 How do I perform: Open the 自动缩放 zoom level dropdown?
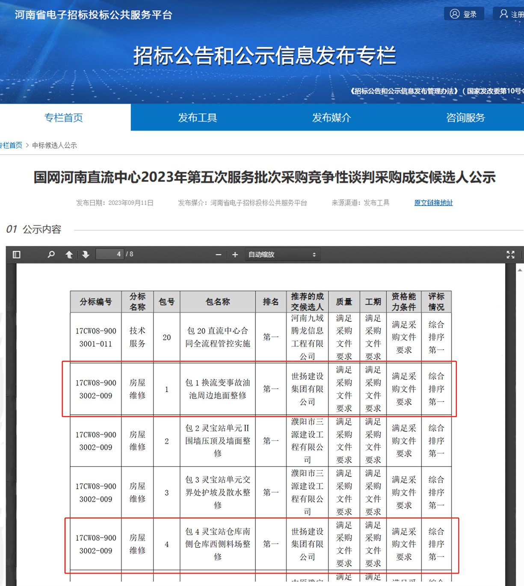pos(282,254)
